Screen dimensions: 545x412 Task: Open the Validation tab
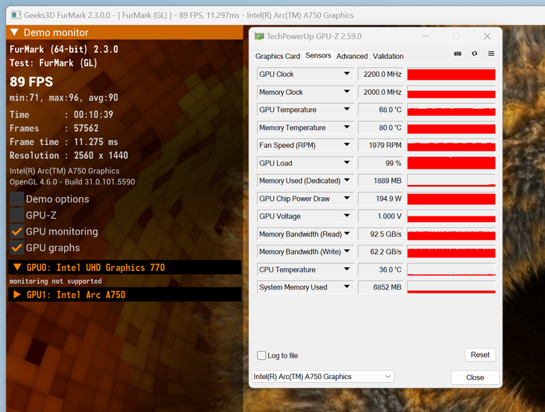pos(388,56)
